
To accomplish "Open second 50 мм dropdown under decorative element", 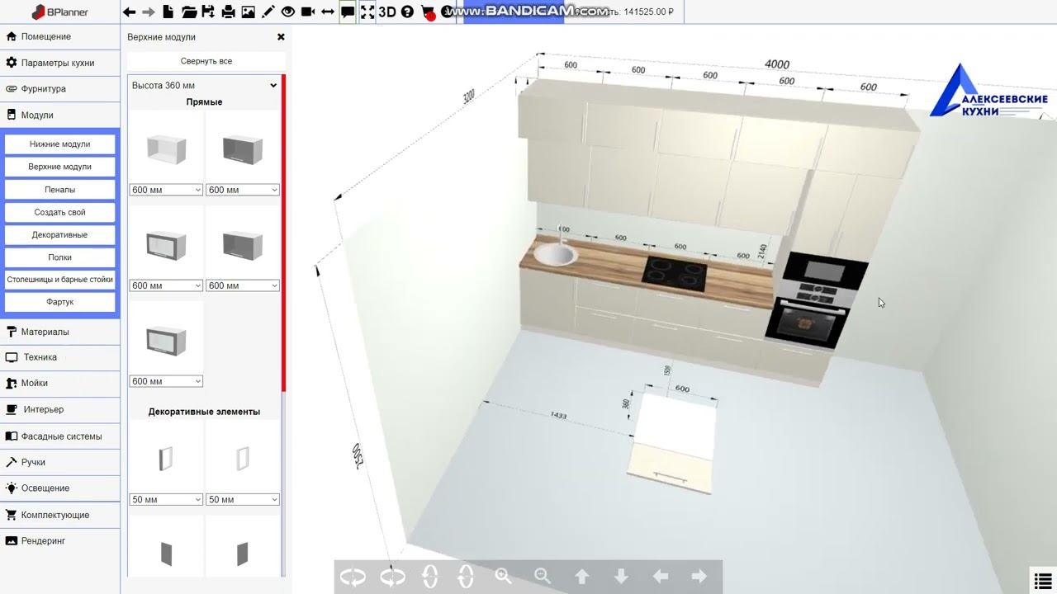I will 243,499.
